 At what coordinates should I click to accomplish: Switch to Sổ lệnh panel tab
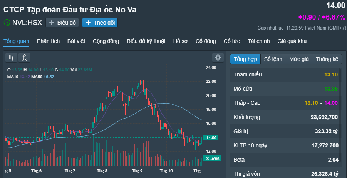pyautogui.click(x=273, y=59)
